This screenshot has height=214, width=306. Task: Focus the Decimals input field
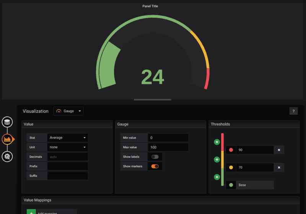point(68,157)
